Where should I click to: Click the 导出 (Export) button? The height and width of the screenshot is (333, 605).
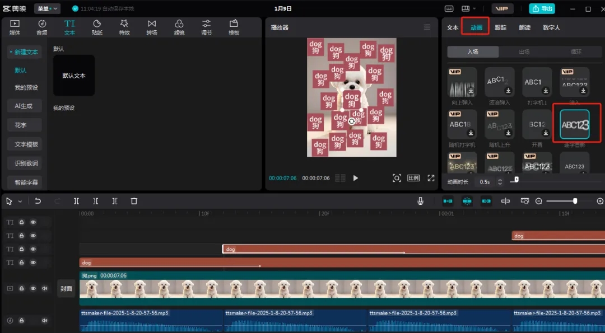click(542, 8)
